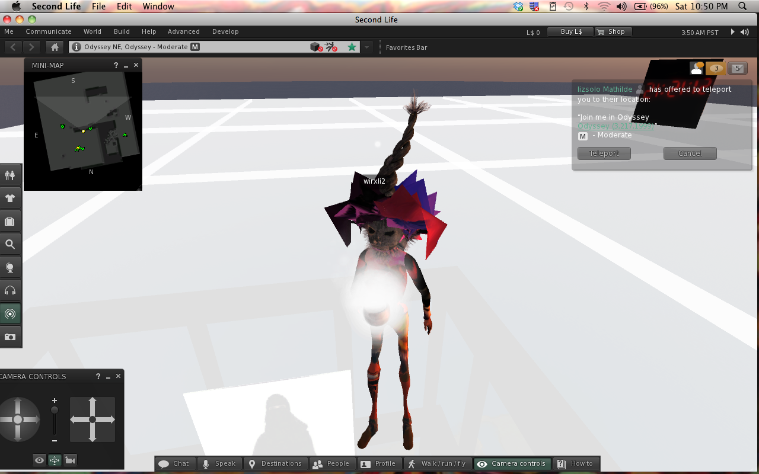
Task: Zoom camera out with minus button
Action: coord(55,440)
